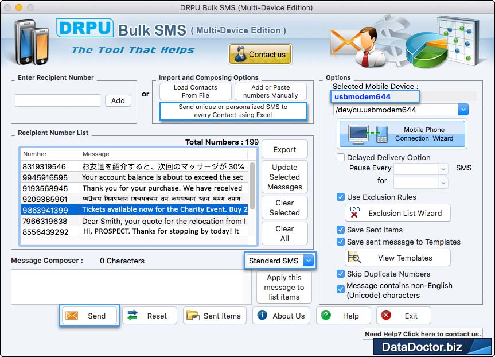495x357 pixels.
Task: Click the 123 red-X exclusion list icon
Action: coord(354,212)
